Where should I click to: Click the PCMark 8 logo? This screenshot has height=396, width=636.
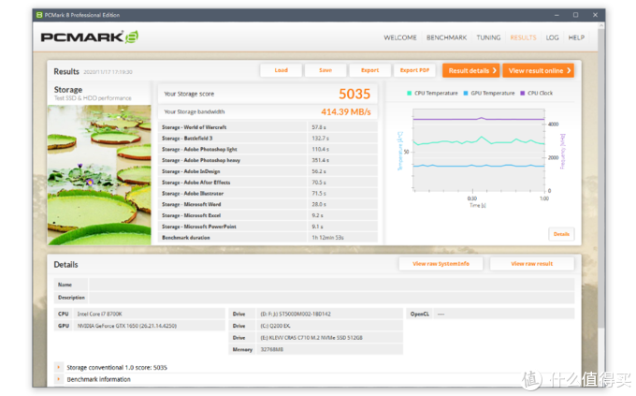[89, 37]
